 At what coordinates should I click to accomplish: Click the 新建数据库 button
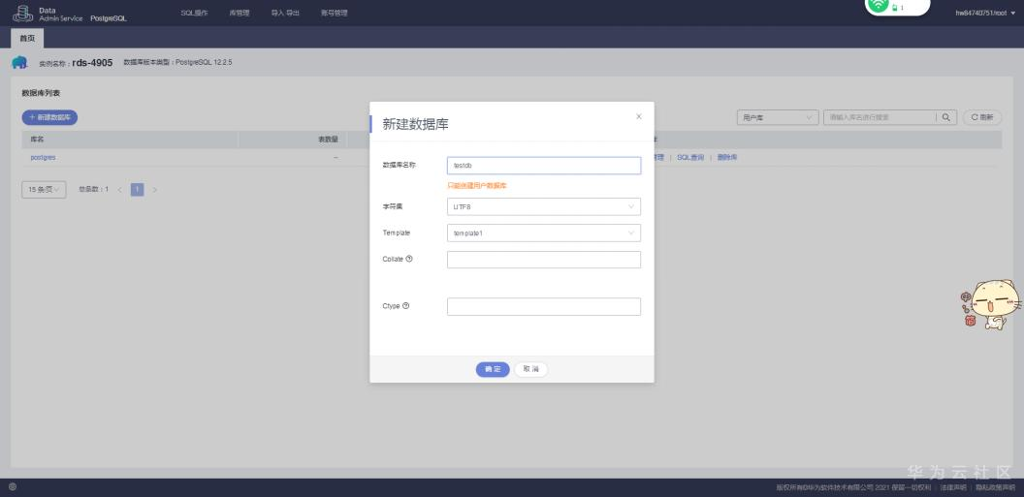[49, 117]
